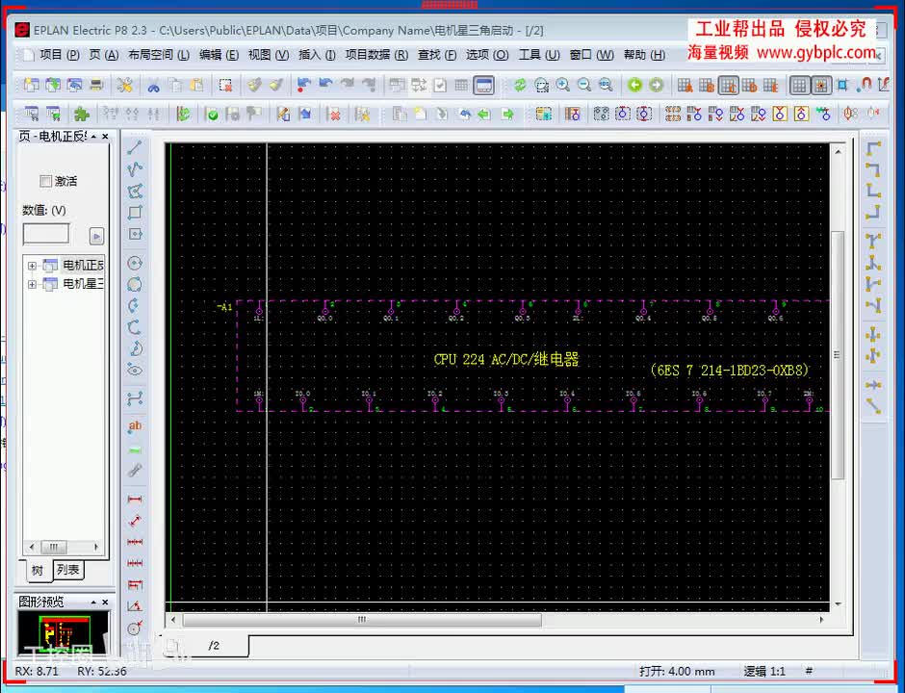The height and width of the screenshot is (693, 905).
Task: Click the green puzzle-piece add-on icon
Action: (x=82, y=114)
